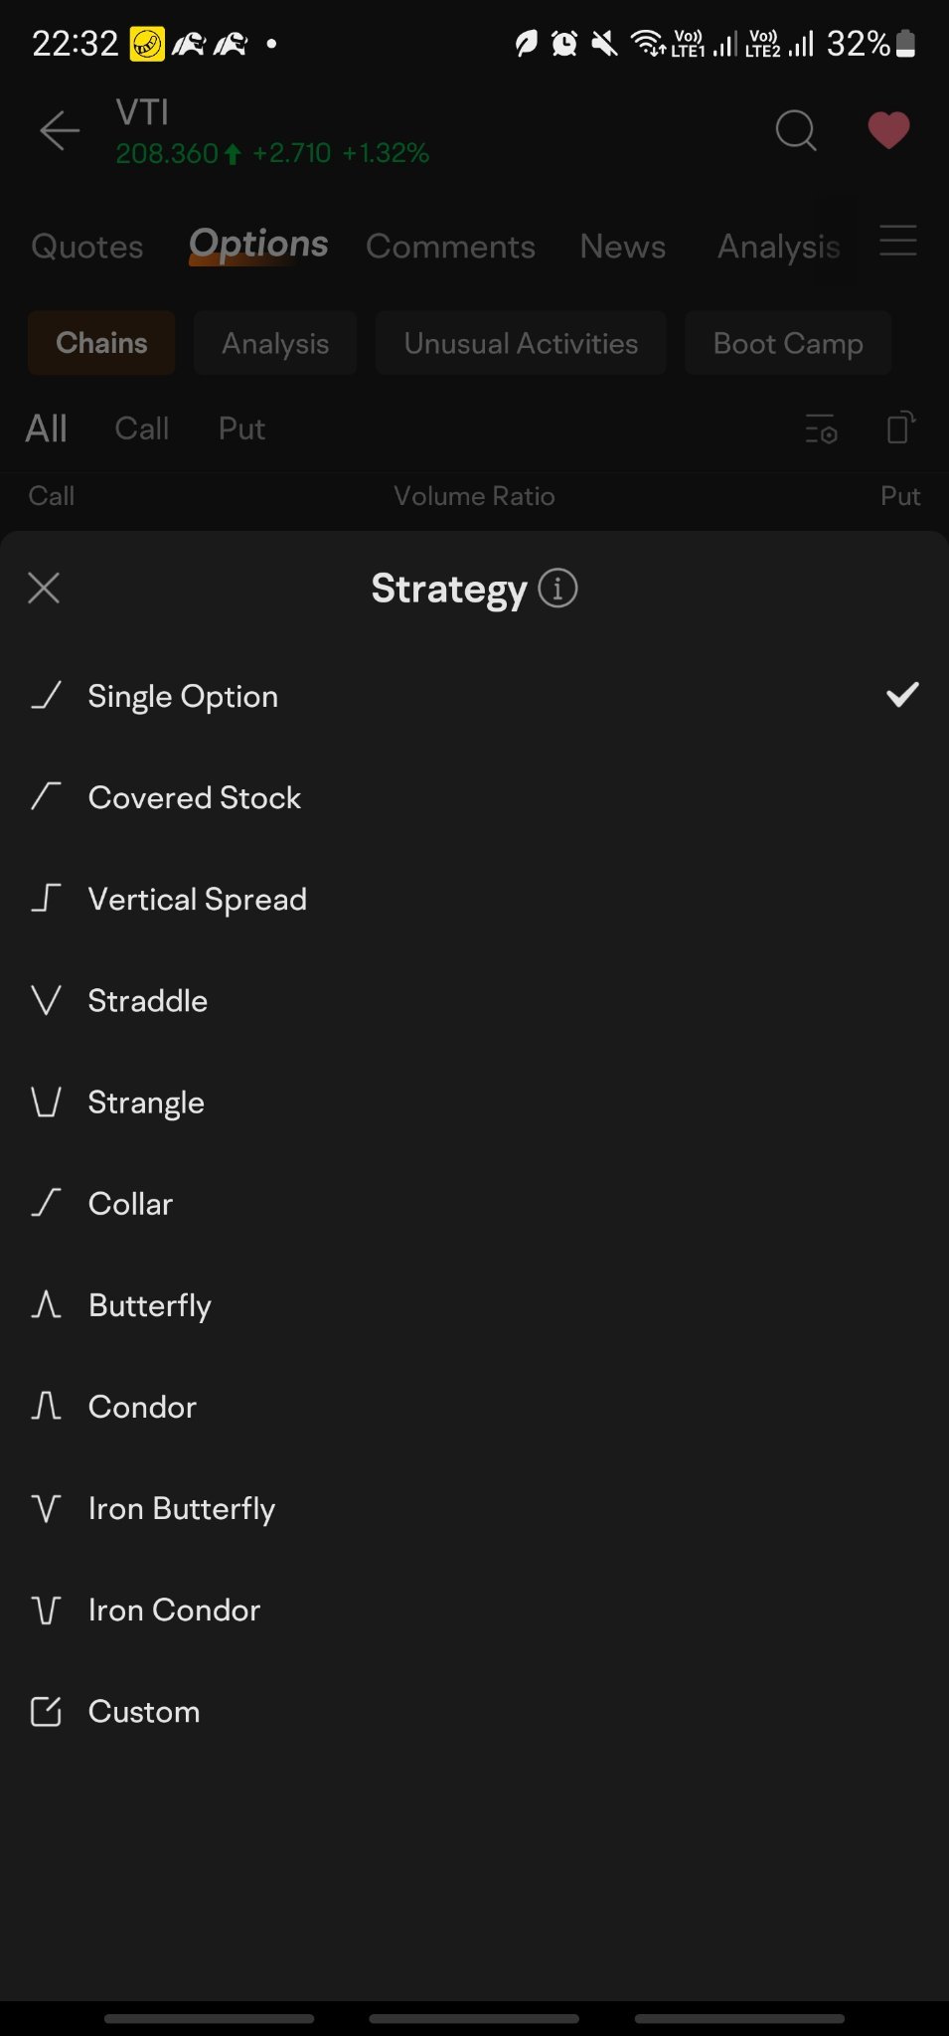Choose the Covered Stock strategy
The height and width of the screenshot is (2036, 949).
(194, 797)
